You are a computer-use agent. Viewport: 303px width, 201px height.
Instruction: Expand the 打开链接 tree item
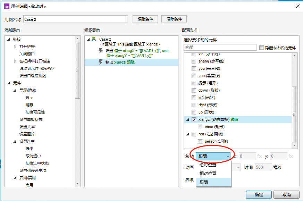click(x=15, y=47)
